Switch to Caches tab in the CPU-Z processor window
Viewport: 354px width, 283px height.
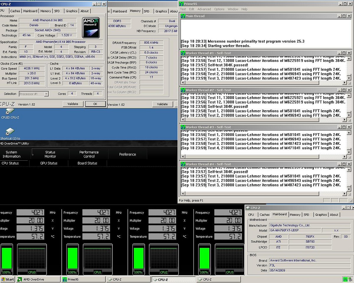pos(15,11)
